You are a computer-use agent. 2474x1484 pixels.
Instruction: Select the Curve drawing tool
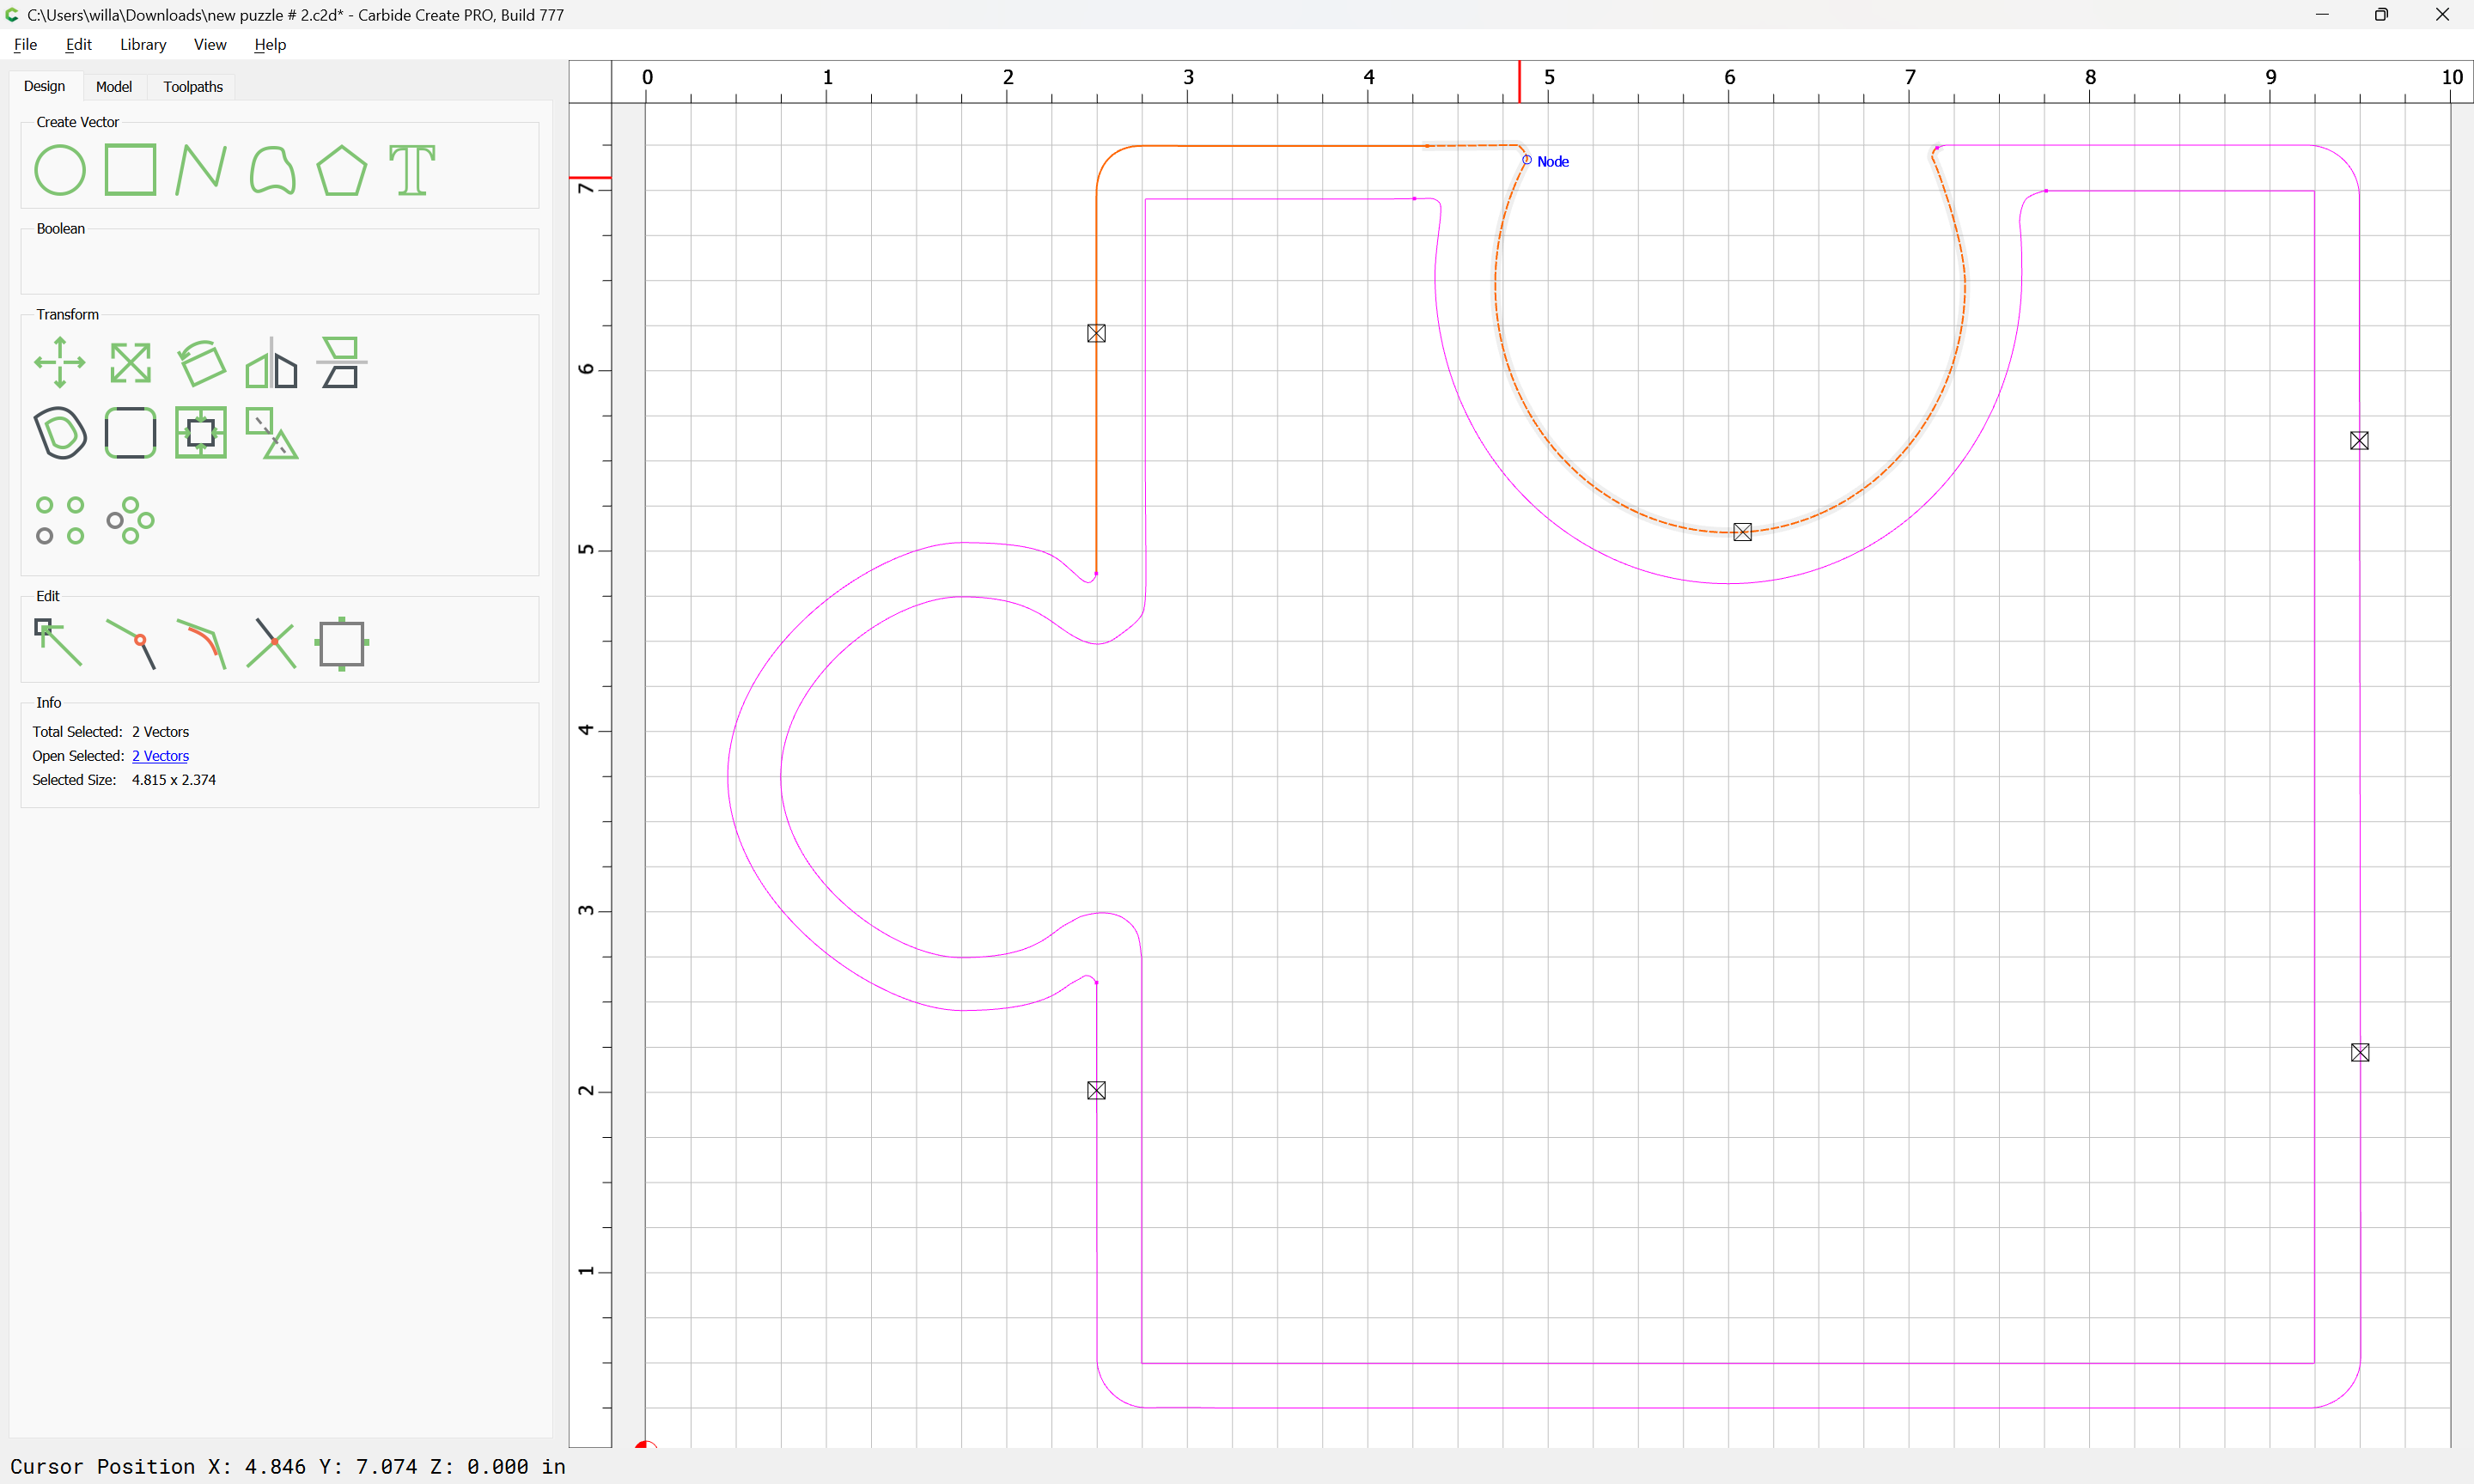point(272,170)
